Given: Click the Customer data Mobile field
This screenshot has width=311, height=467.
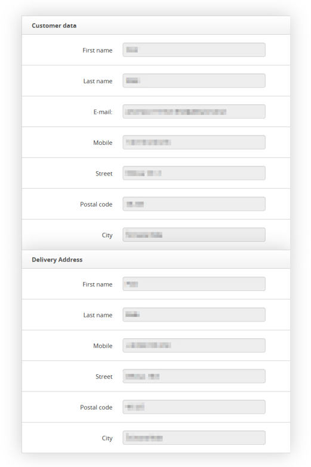Looking at the screenshot, I should pos(194,142).
